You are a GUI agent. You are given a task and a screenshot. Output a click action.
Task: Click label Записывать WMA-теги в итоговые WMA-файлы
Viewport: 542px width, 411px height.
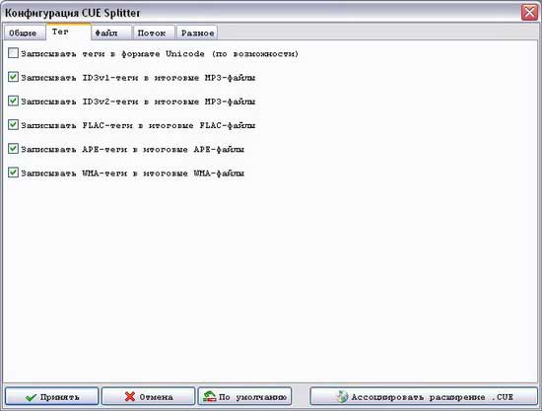[x=132, y=173]
